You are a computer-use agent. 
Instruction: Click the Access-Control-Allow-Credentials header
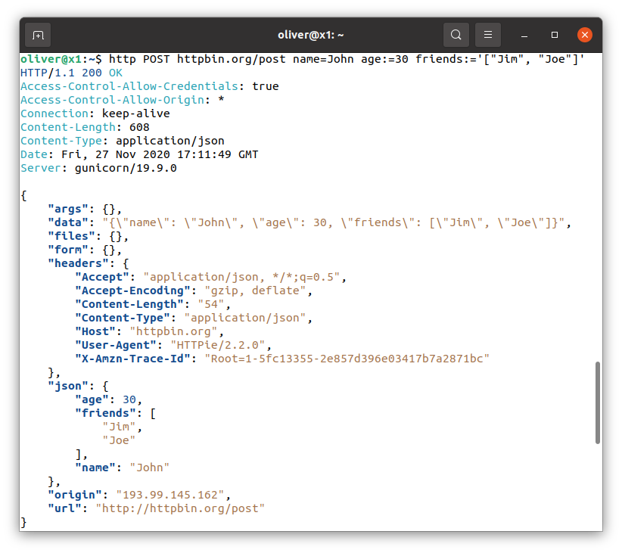129,86
